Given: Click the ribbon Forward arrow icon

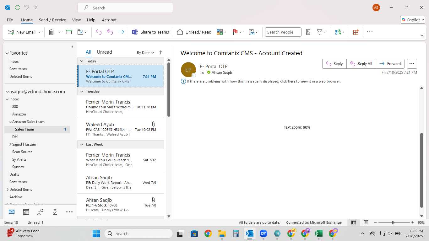Looking at the screenshot, I should 121,32.
